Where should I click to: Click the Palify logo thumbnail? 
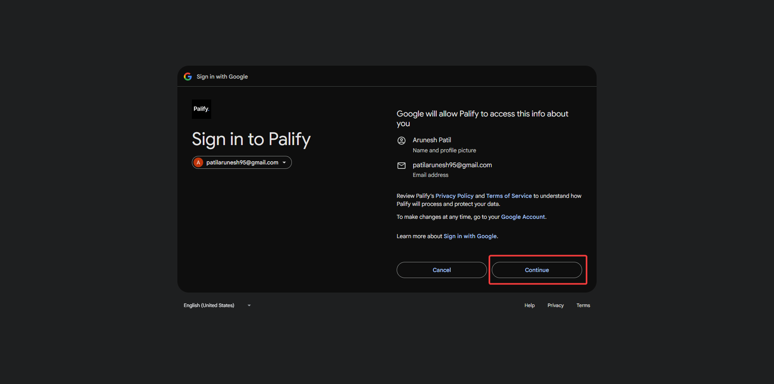click(x=201, y=109)
